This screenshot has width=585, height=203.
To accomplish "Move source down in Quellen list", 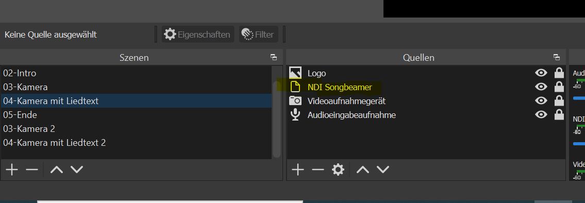I will pos(383,170).
